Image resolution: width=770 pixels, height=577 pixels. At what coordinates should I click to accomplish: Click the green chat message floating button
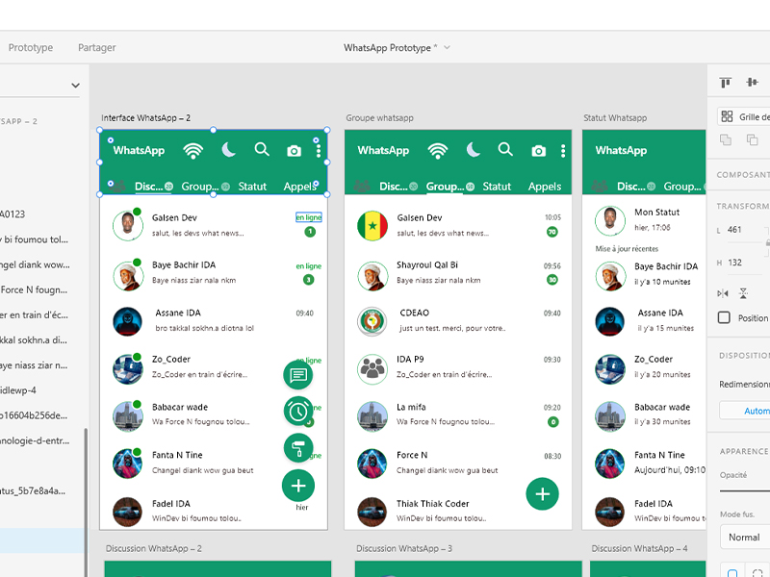coord(298,375)
